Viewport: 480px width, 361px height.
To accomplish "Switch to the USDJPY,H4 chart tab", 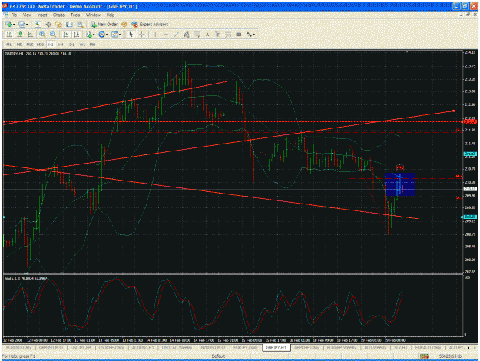I will 81,348.
